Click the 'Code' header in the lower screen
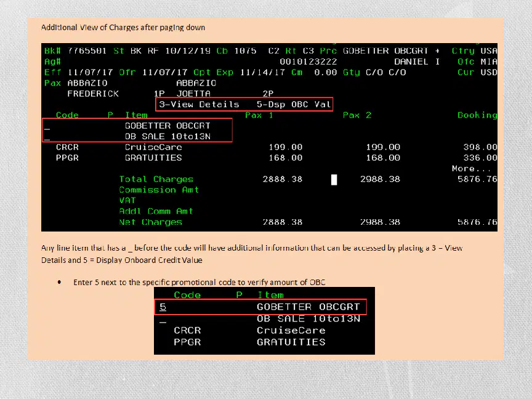This screenshot has width=532, height=399. (187, 295)
